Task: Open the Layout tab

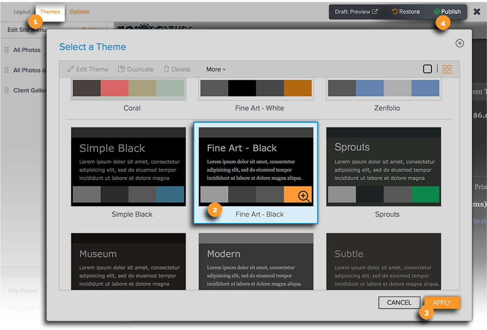Action: pyautogui.click(x=22, y=12)
